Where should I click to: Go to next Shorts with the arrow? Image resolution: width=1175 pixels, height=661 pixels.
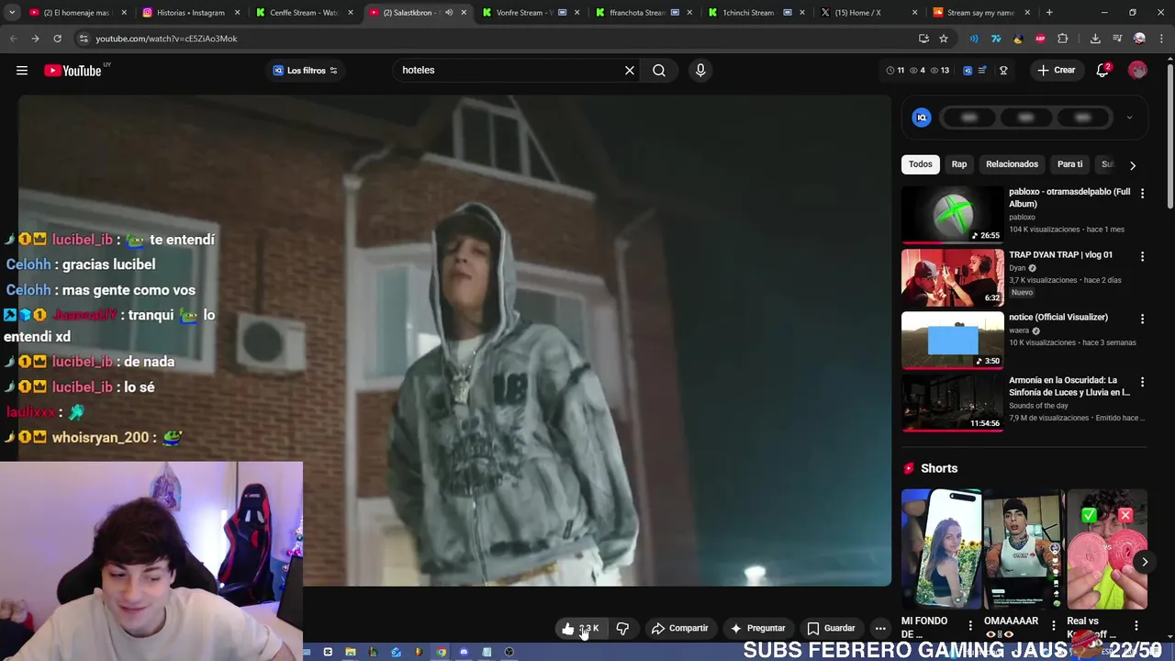(x=1145, y=562)
